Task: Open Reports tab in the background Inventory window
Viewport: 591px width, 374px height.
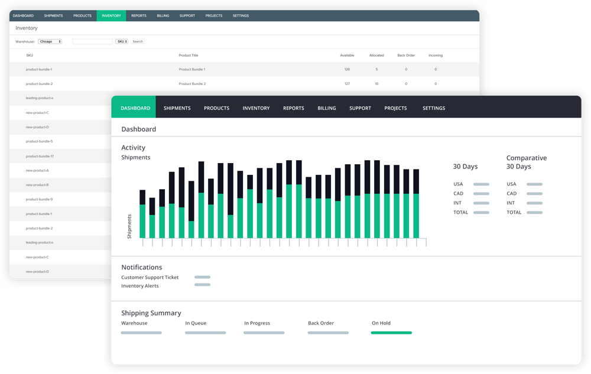Action: 139,16
